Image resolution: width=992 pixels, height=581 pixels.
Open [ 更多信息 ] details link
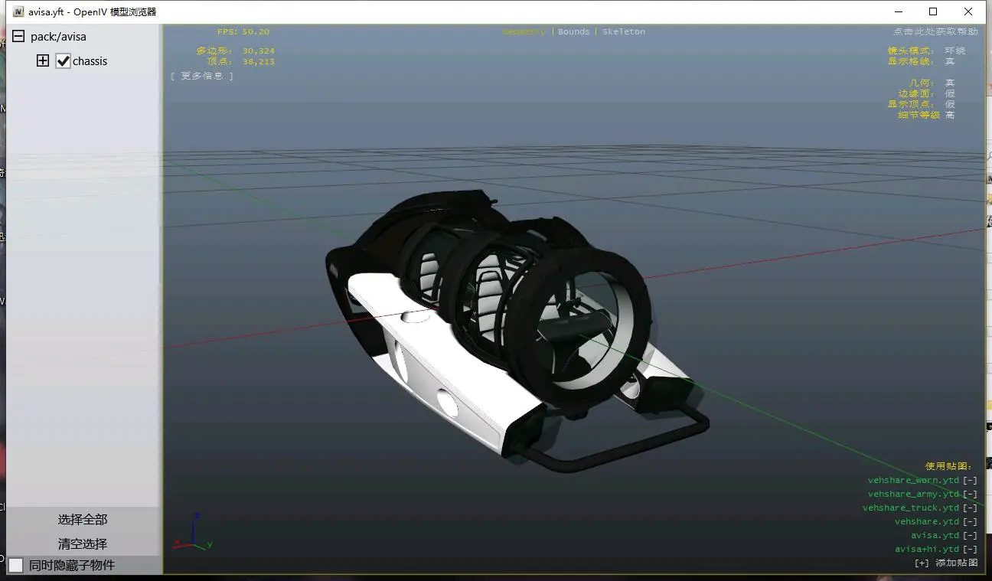click(x=202, y=76)
